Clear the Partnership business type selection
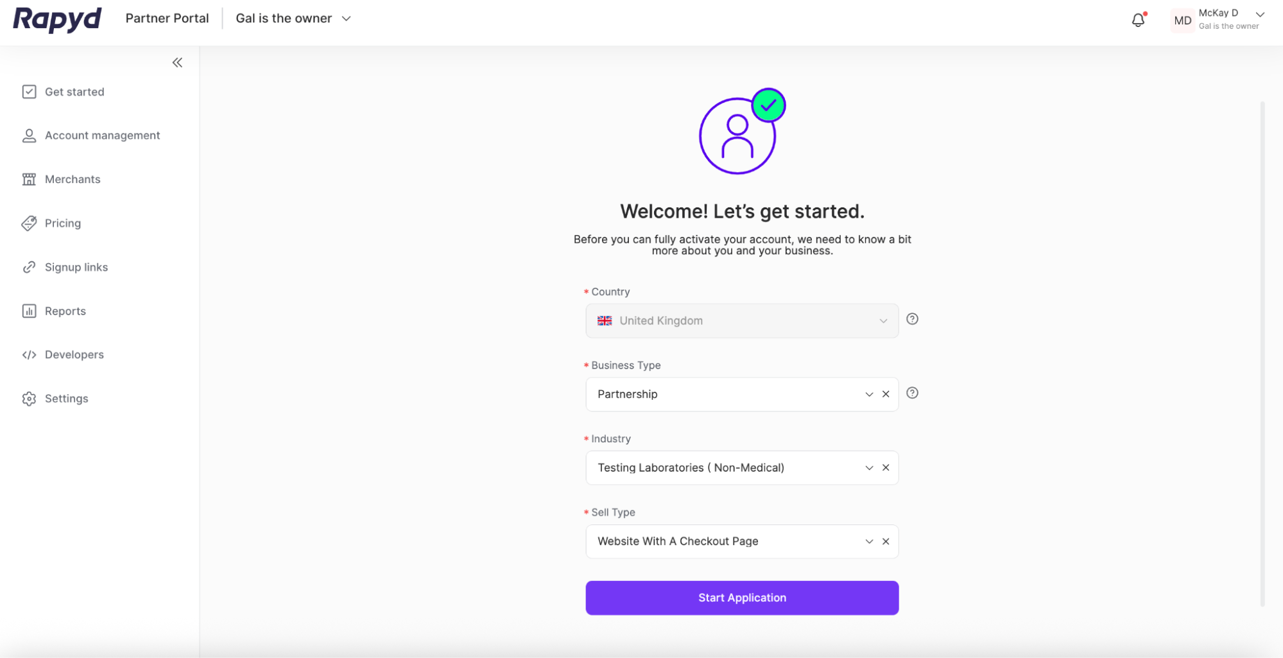The width and height of the screenshot is (1283, 658). point(886,394)
